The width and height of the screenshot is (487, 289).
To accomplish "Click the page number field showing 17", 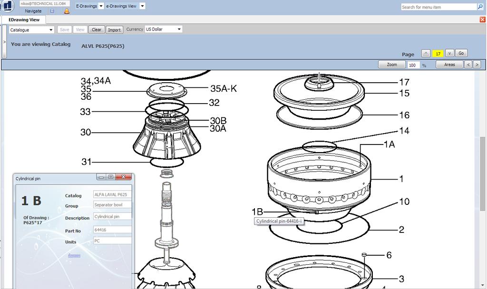I will point(438,54).
